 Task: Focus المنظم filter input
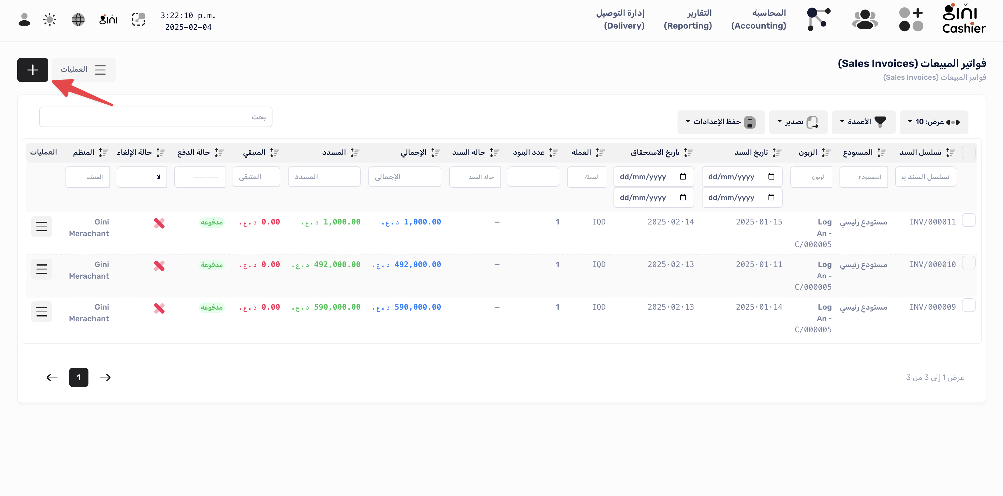[87, 177]
